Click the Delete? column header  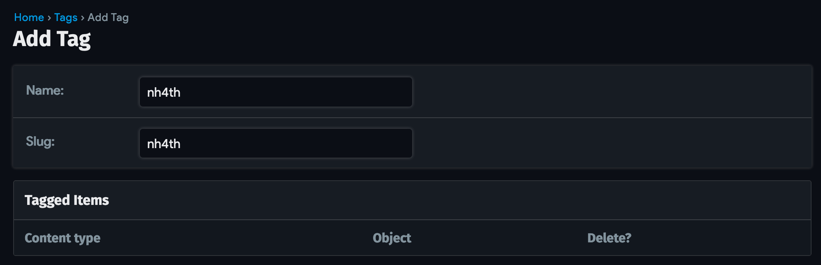(608, 238)
